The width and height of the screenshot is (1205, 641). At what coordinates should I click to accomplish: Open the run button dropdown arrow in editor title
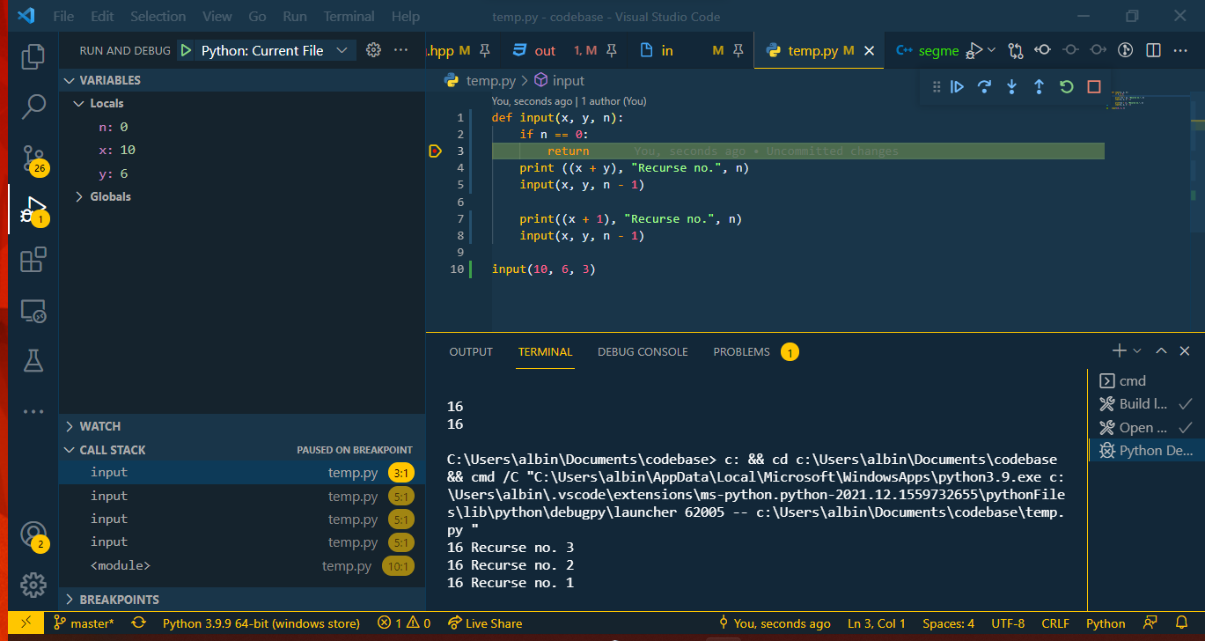click(x=992, y=51)
